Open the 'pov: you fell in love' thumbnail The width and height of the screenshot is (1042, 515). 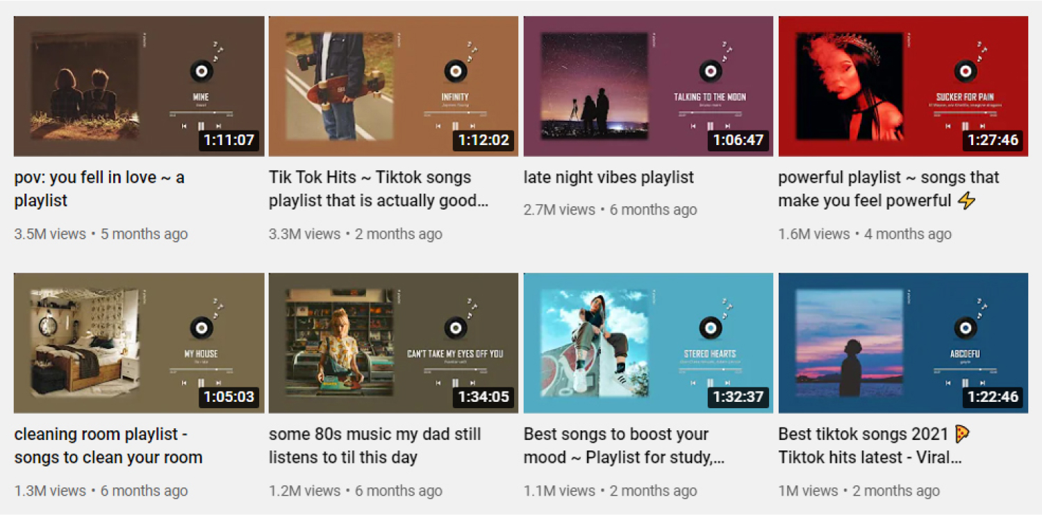click(139, 86)
